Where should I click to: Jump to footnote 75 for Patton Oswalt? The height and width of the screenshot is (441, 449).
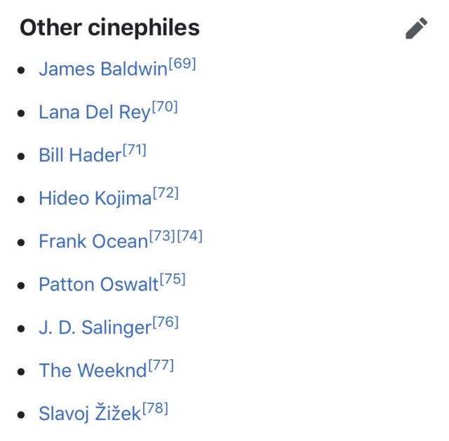[173, 280]
